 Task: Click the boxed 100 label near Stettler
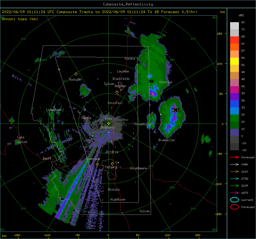tap(151, 81)
